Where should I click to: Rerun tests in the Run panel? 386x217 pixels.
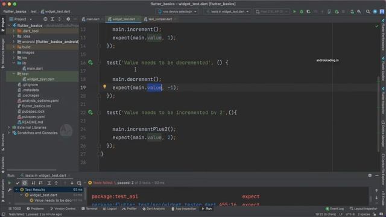[x=10, y=183]
